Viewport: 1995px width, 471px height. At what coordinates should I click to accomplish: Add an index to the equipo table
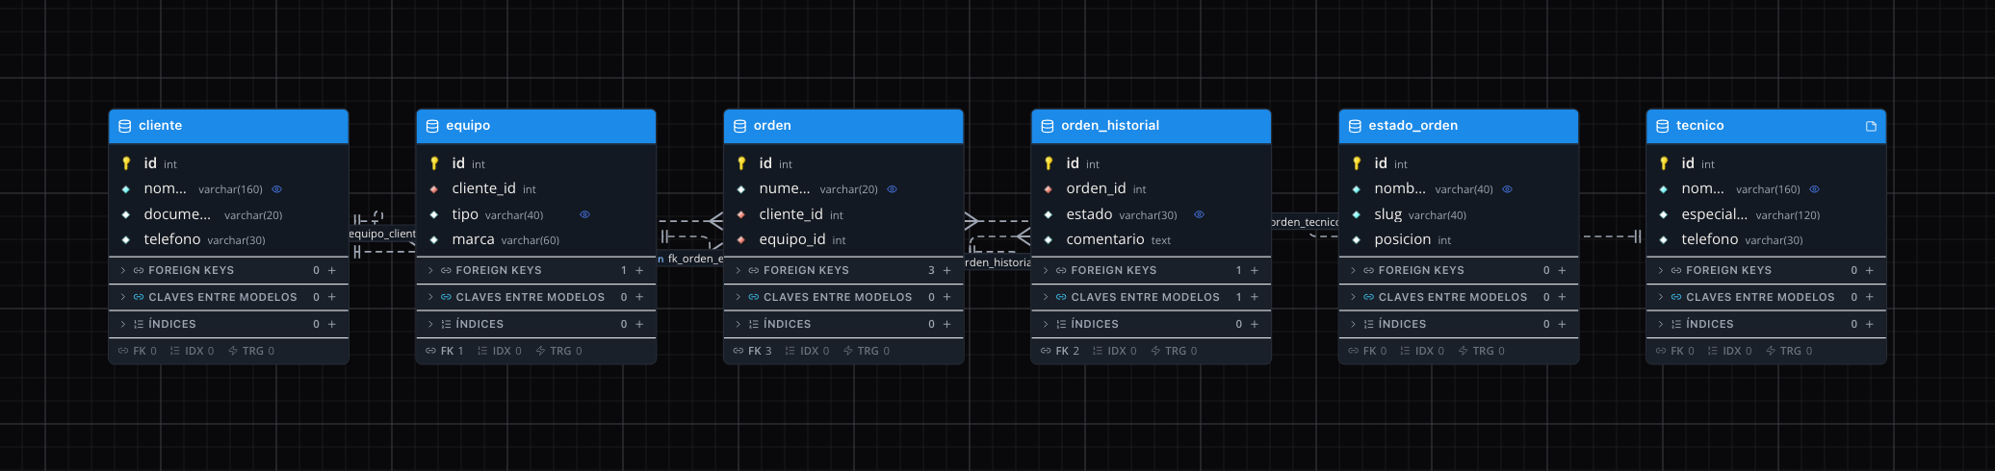point(639,325)
